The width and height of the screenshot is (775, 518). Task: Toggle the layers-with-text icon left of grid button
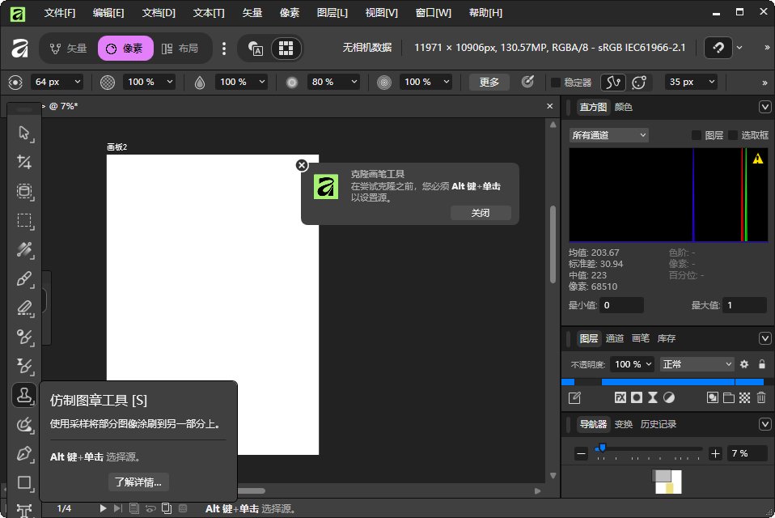[x=256, y=48]
